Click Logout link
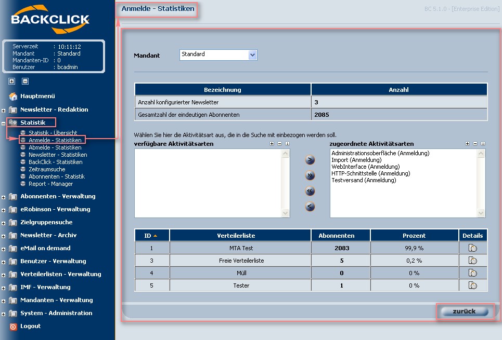 tap(30, 327)
